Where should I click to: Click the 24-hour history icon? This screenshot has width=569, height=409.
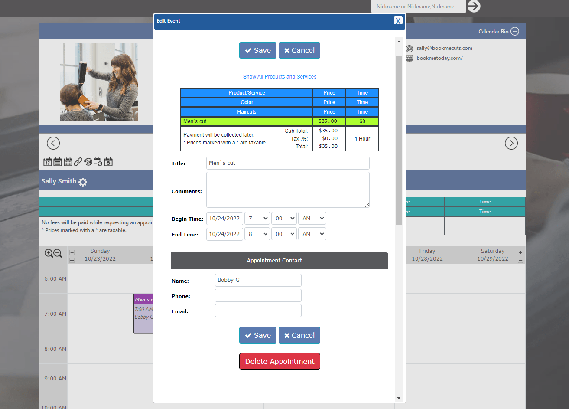pyautogui.click(x=88, y=162)
